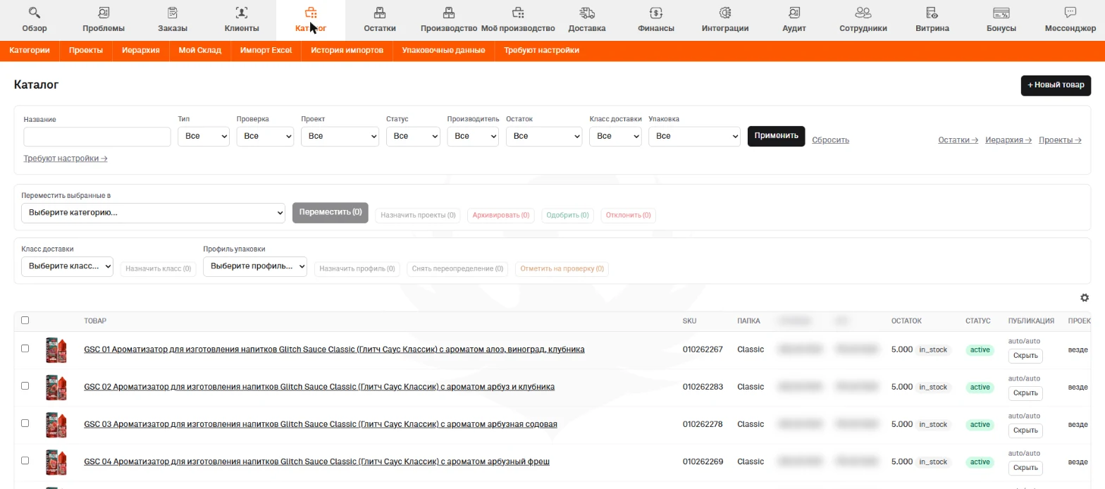Open the Упаковочные данные tab
The image size is (1105, 489).
tap(443, 51)
